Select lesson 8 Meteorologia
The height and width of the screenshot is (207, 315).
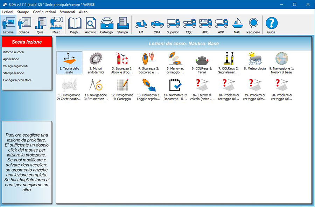(x=255, y=62)
